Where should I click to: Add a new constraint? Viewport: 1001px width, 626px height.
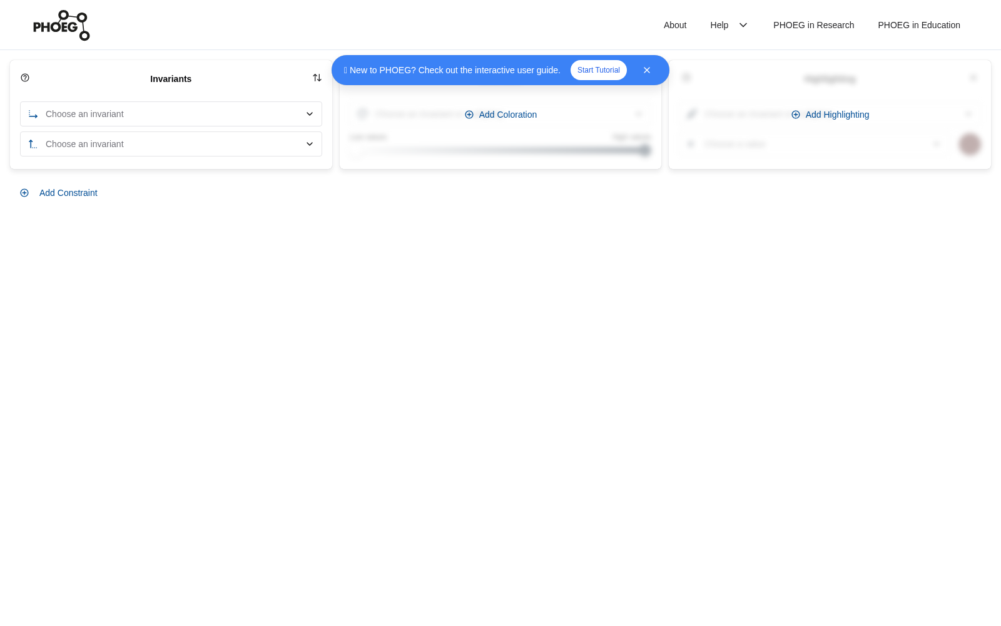[59, 193]
